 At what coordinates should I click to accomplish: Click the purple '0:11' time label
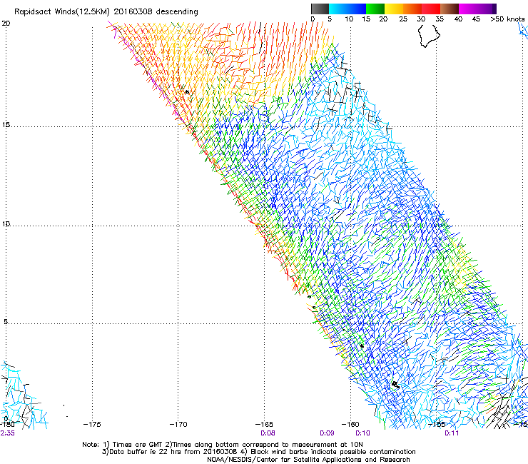coord(452,433)
